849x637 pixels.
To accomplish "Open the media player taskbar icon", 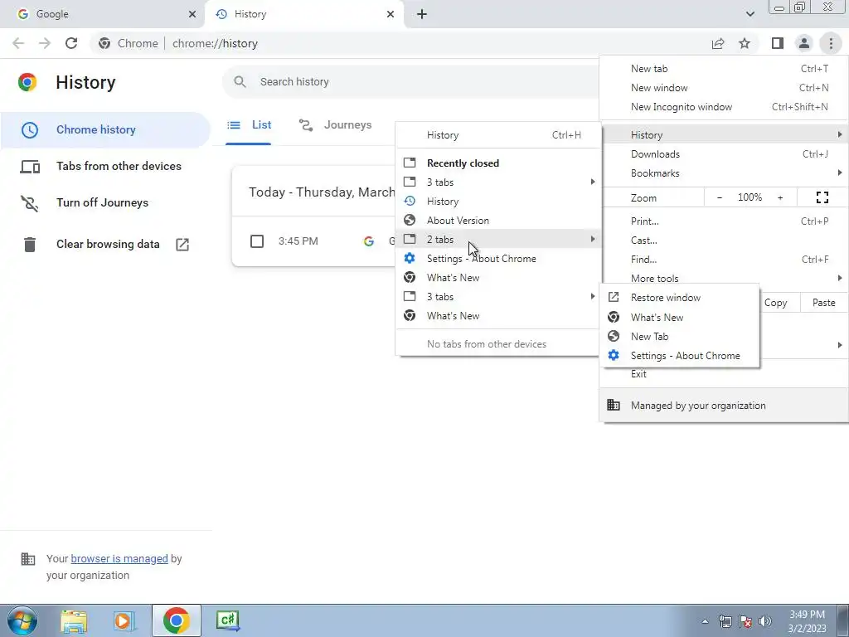I will point(124,620).
